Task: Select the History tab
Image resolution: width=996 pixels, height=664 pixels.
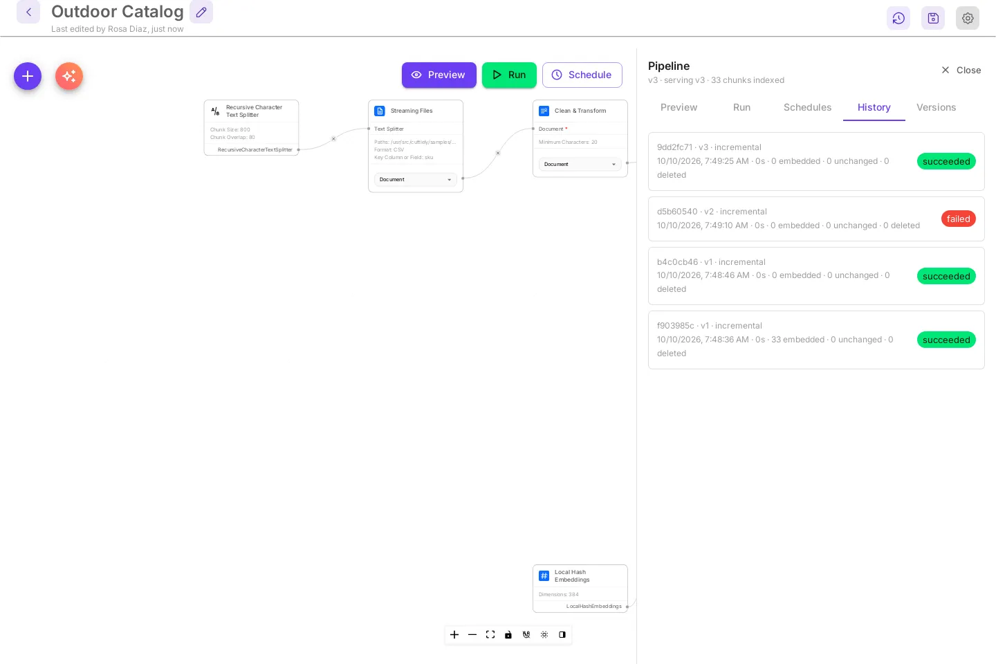Action: (874, 107)
